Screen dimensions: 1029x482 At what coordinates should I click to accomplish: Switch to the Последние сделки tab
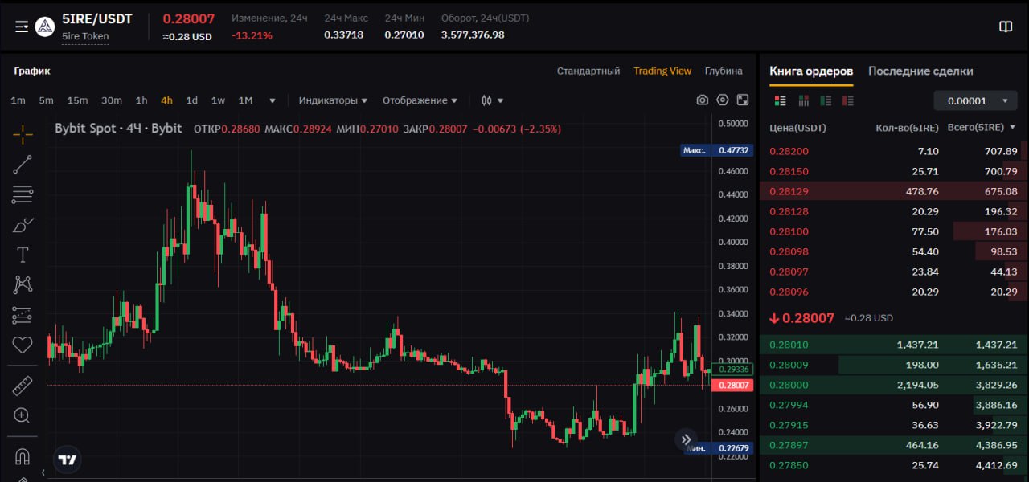[920, 71]
